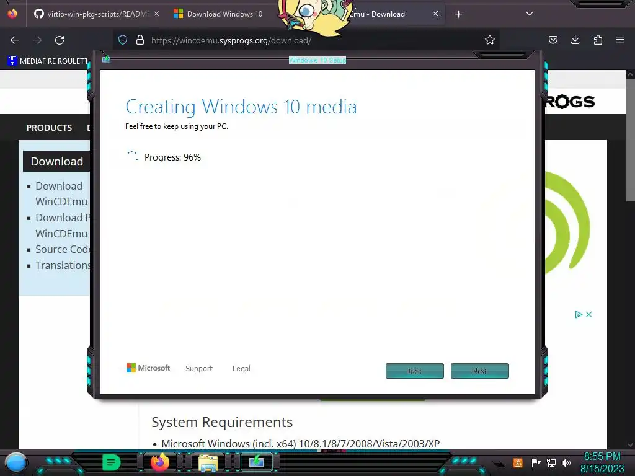Click the Microsoft Windows requirements bullet line

300,444
